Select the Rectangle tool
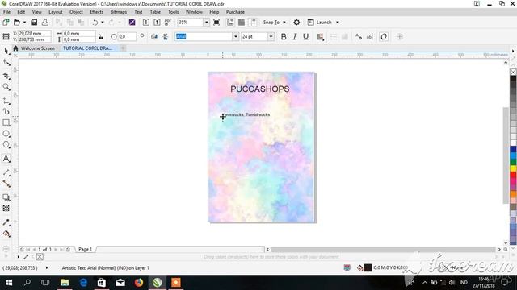Screen dimensions: 517x290 (6, 122)
